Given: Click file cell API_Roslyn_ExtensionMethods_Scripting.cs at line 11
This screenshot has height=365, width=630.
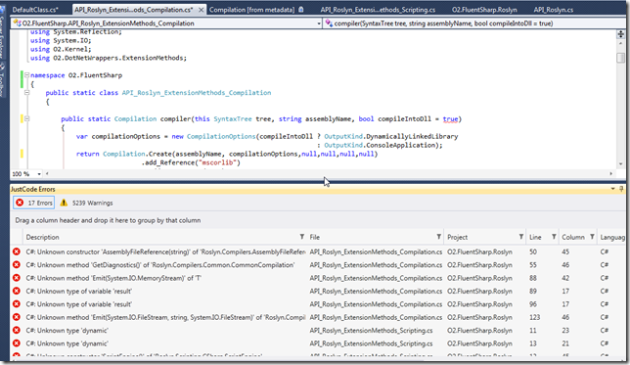Looking at the screenshot, I should click(371, 331).
